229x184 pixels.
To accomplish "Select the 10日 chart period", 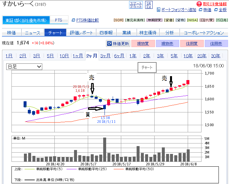I will tap(64, 56).
